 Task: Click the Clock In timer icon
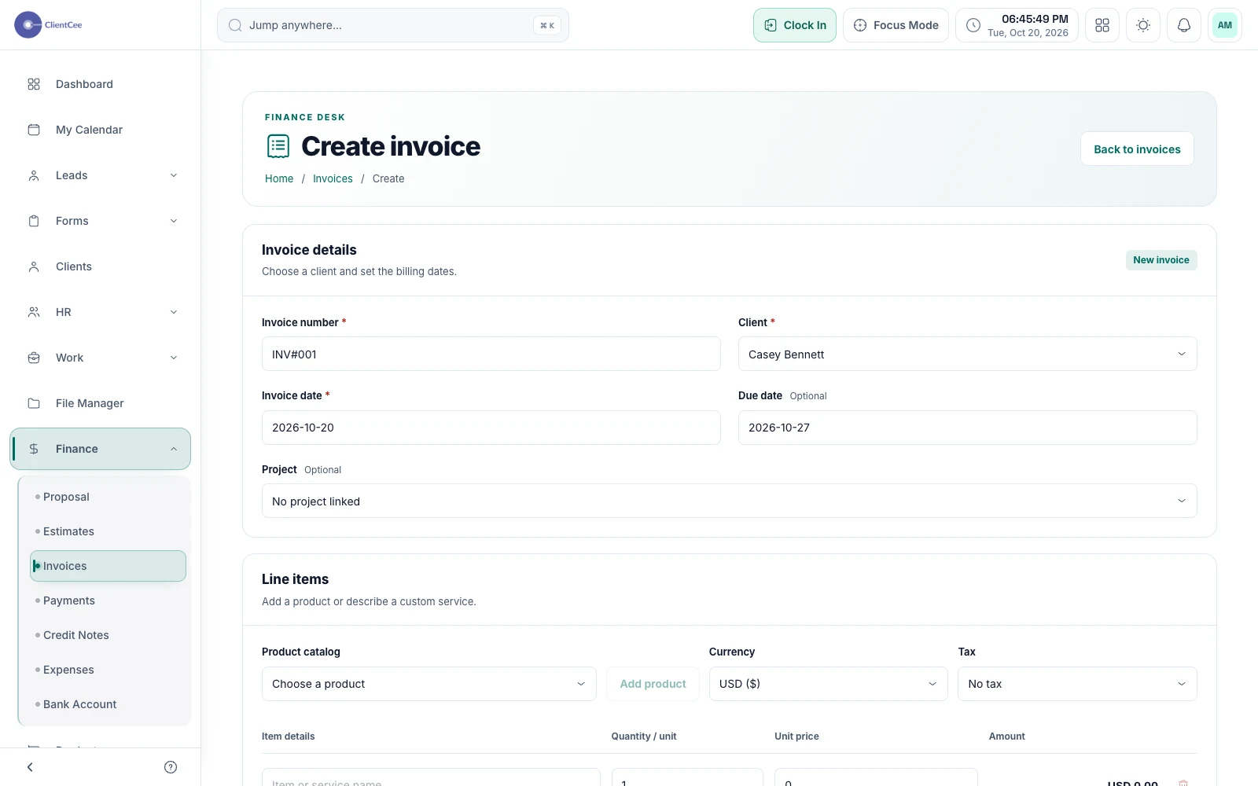771,25
